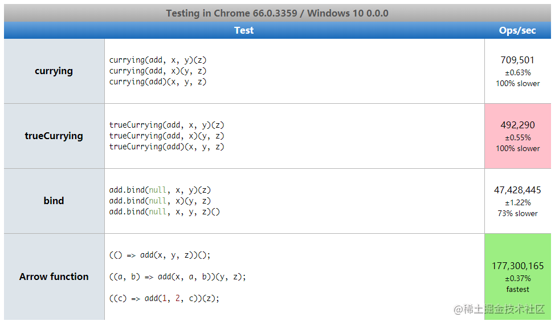Image resolution: width=555 pixels, height=325 pixels.
Task: Select the trueCurrying test name cell
Action: point(54,136)
